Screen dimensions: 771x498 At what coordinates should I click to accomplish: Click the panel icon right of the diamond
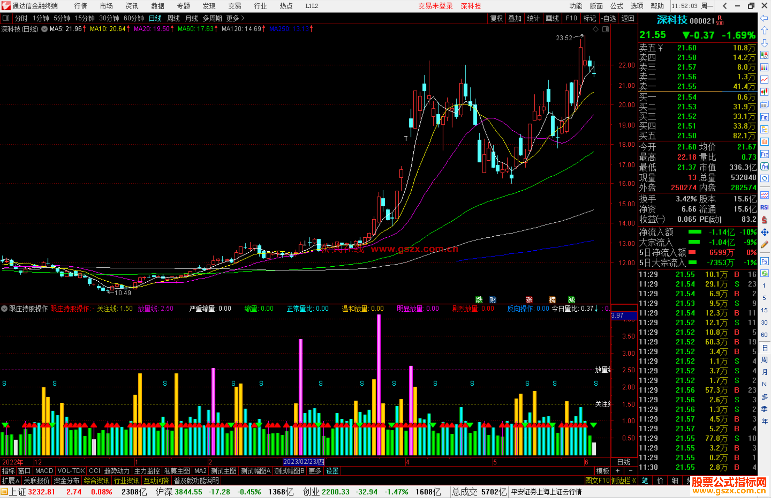pyautogui.click(x=605, y=29)
